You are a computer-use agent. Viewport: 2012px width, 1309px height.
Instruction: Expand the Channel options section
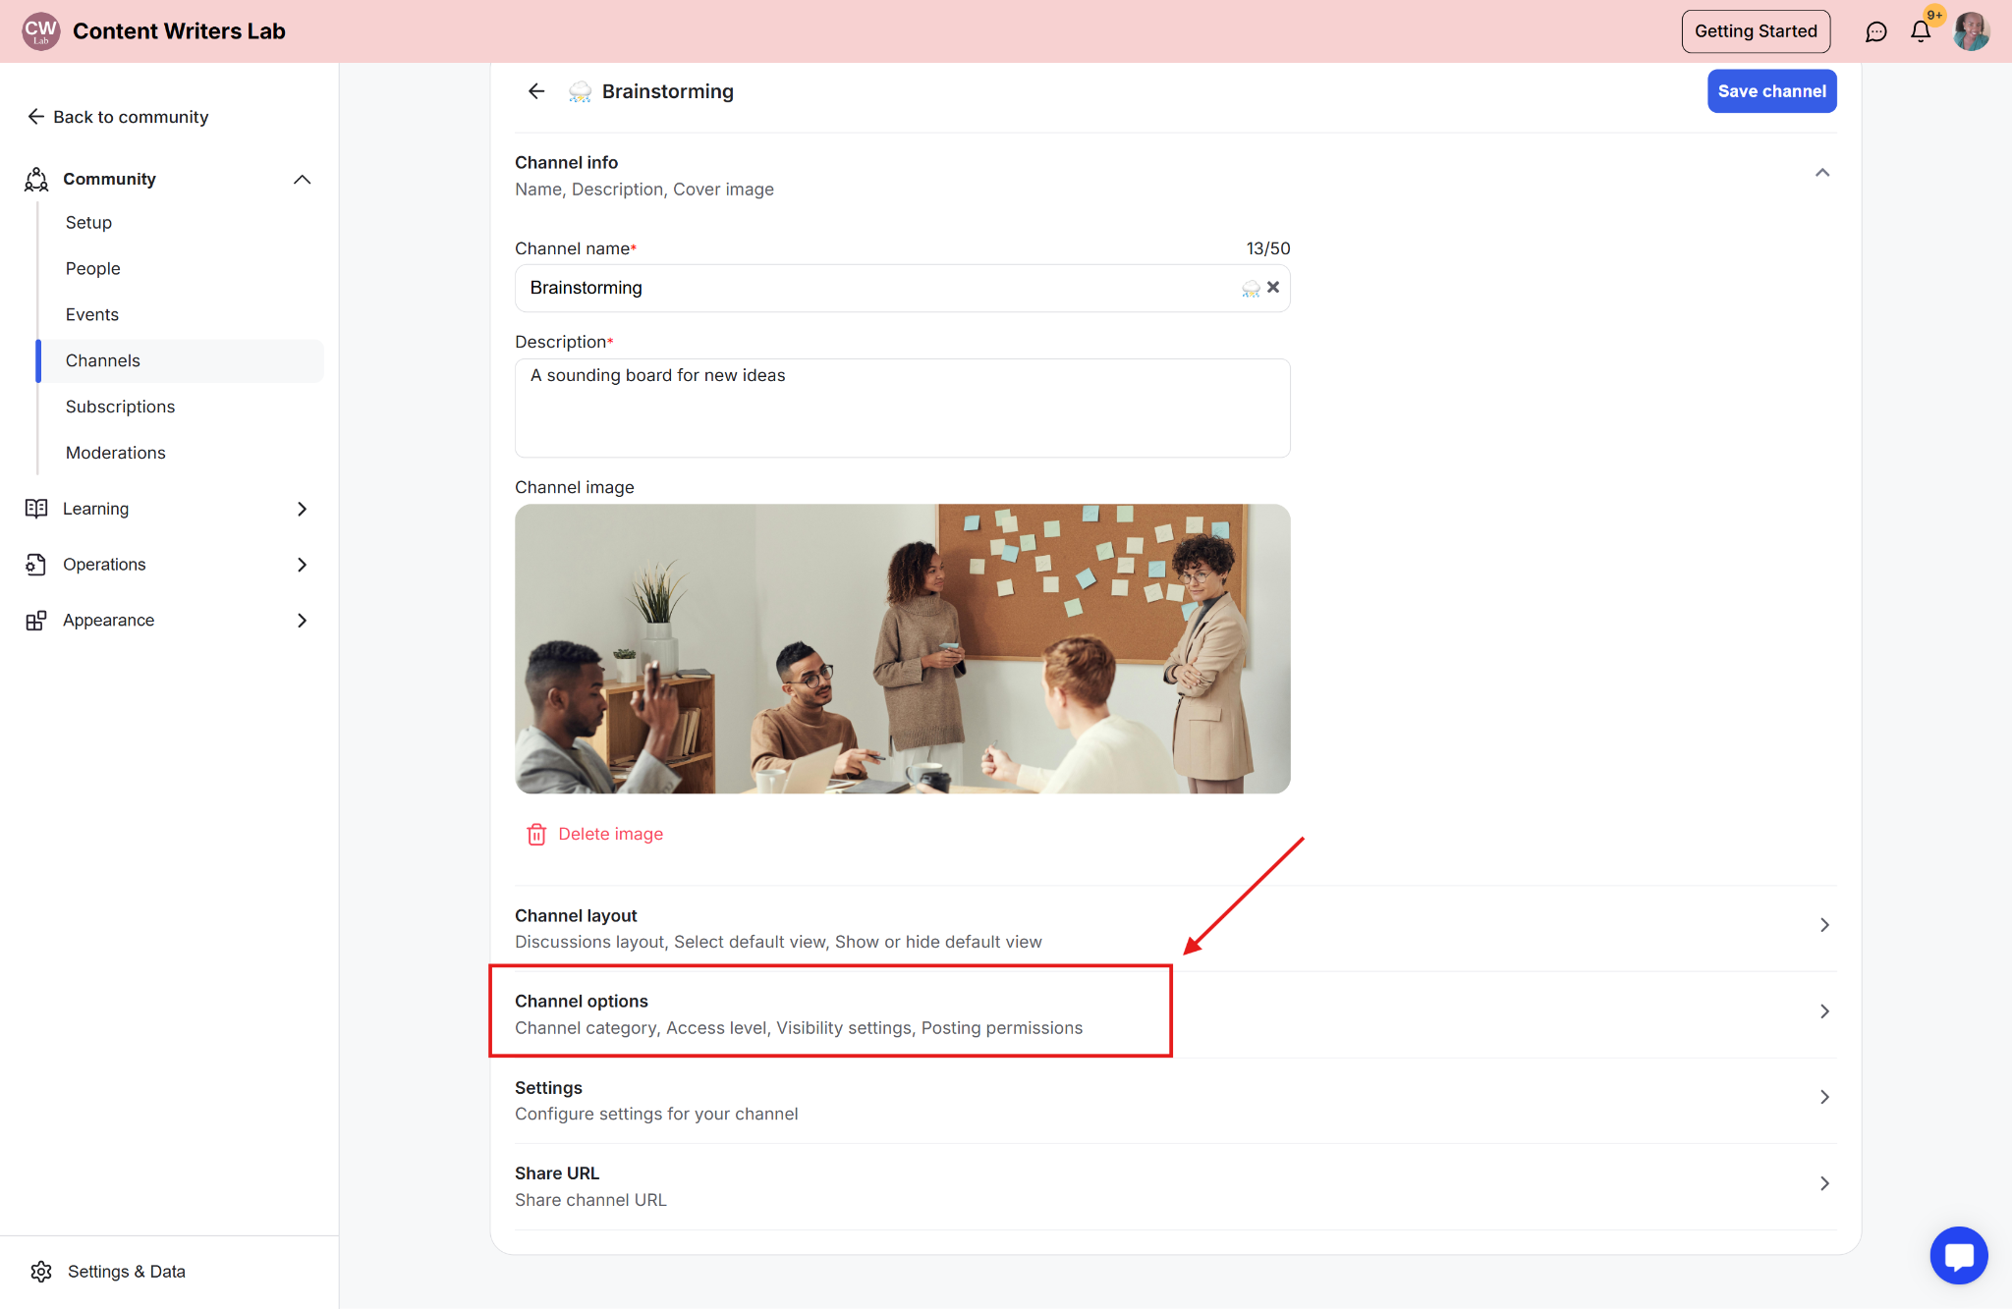(1823, 1011)
